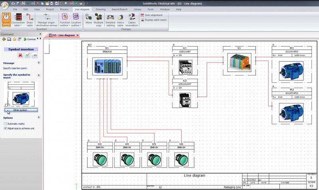The width and height of the screenshot is (319, 190).
Task: Click Display cable marks
Action: [154, 20]
